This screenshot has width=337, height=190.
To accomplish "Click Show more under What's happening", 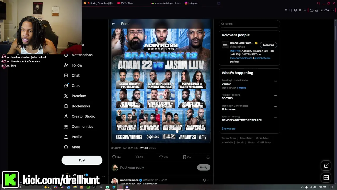I will pos(229,129).
